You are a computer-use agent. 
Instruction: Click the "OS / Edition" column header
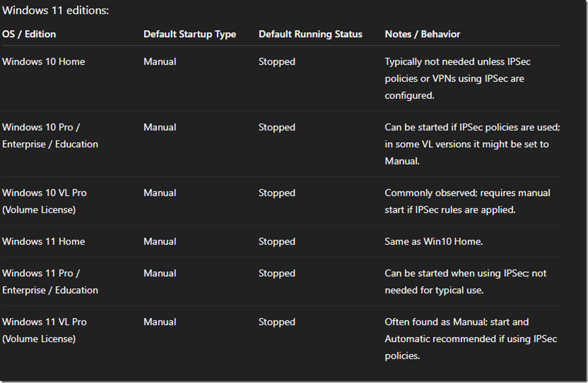[29, 34]
